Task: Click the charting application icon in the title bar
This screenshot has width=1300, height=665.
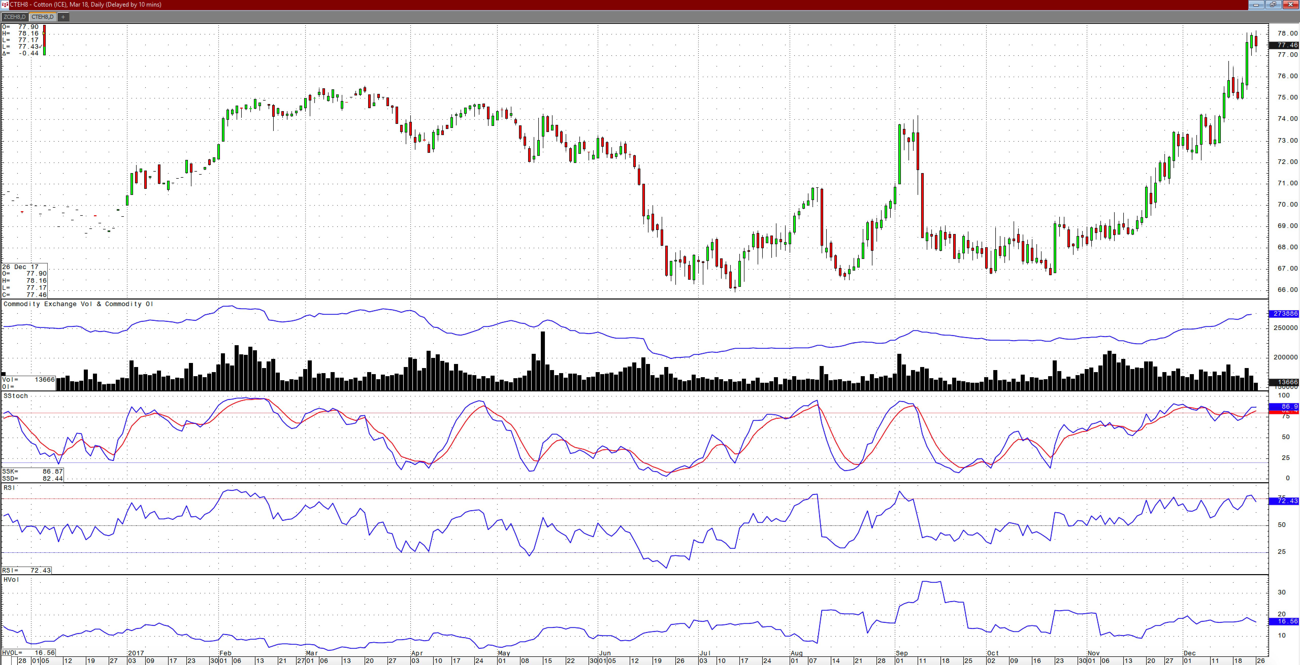Action: (5, 5)
